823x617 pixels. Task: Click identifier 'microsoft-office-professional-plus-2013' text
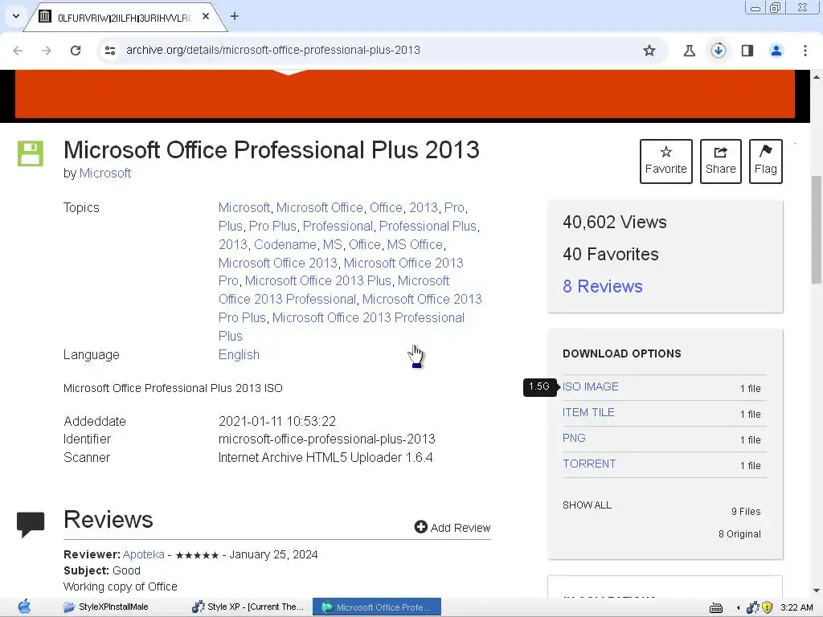tap(326, 439)
